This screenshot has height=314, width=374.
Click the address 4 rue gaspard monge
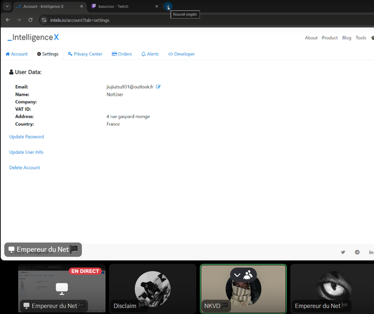click(x=128, y=116)
